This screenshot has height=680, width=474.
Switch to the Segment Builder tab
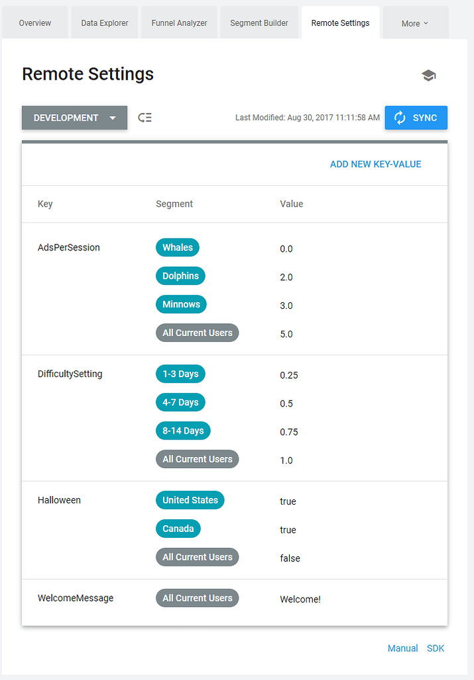tap(259, 22)
